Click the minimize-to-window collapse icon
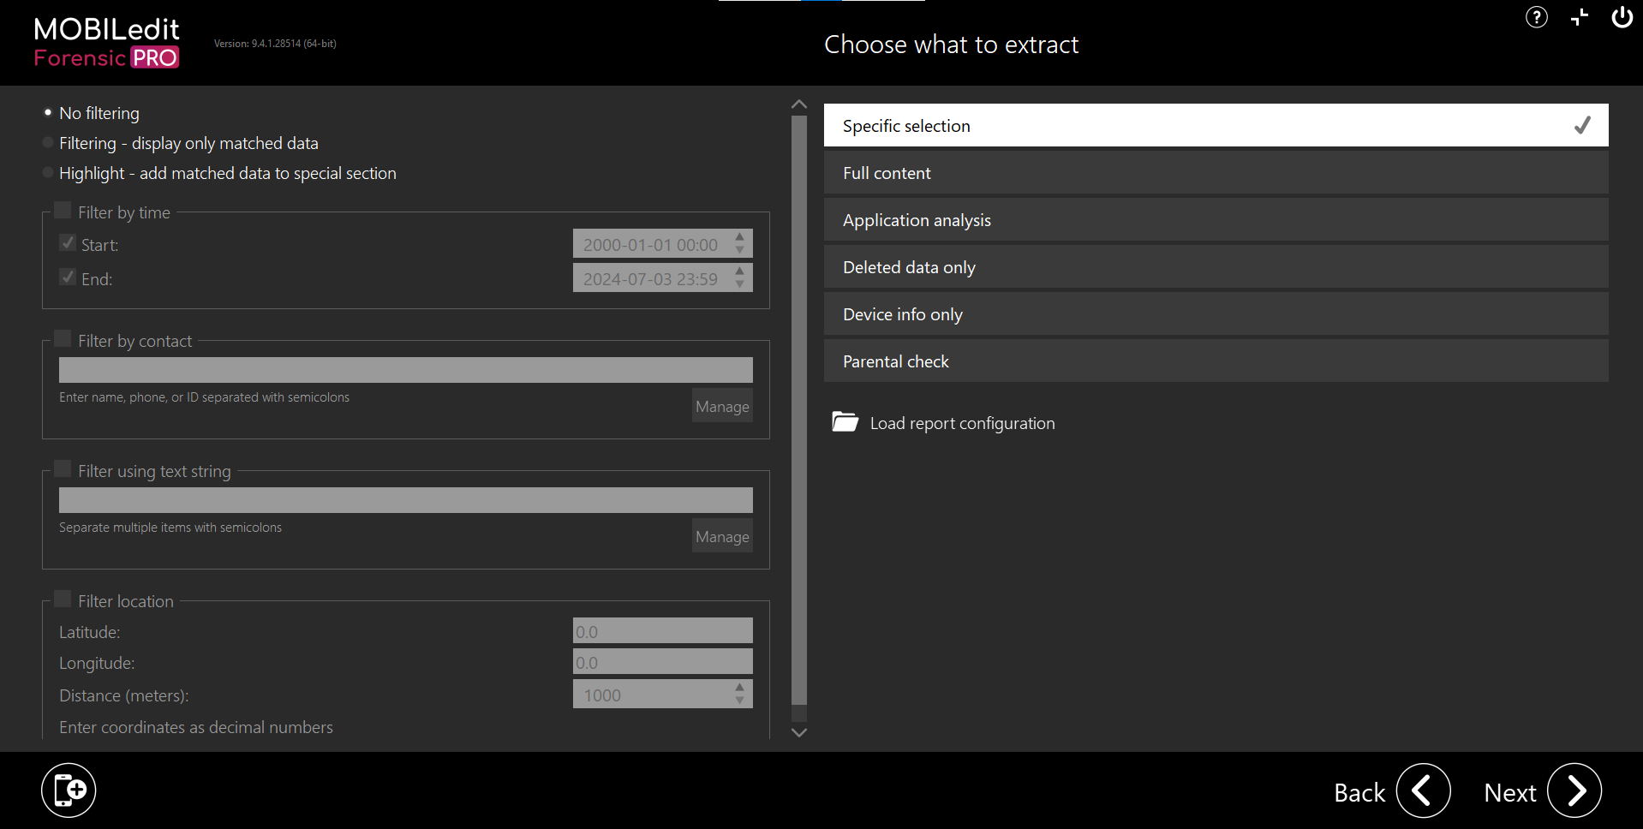 pos(1580,17)
